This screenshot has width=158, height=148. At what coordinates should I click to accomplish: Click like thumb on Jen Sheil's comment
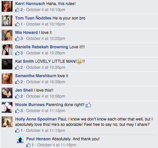tap(17, 96)
